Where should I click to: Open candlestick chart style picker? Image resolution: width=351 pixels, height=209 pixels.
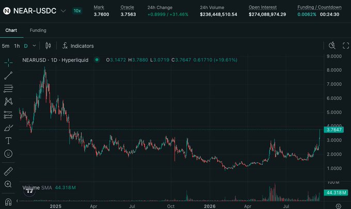click(x=48, y=46)
